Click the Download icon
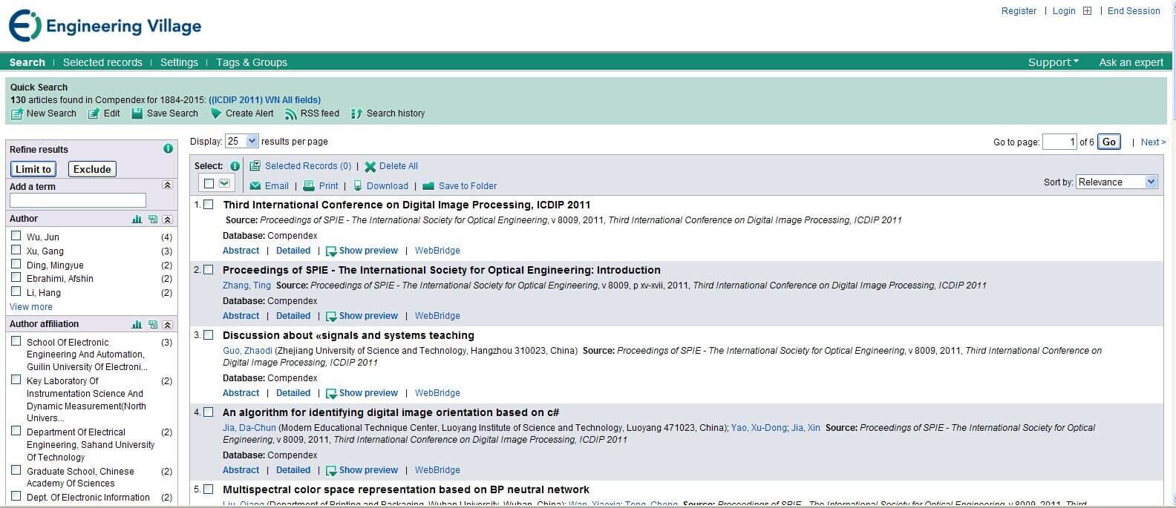 pos(358,186)
